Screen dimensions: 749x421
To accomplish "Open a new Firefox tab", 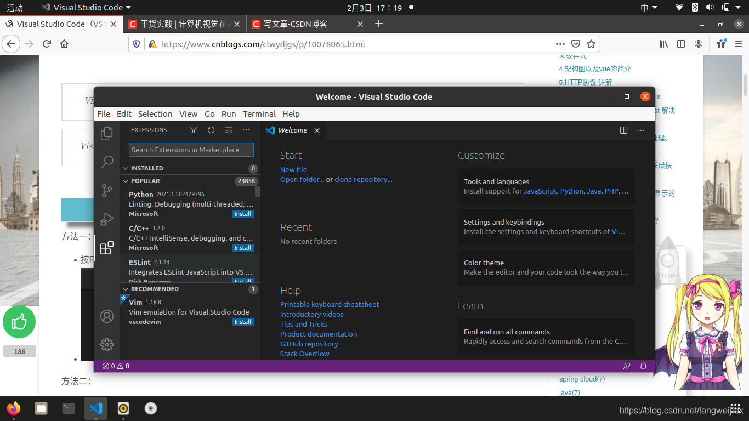I will coord(378,24).
